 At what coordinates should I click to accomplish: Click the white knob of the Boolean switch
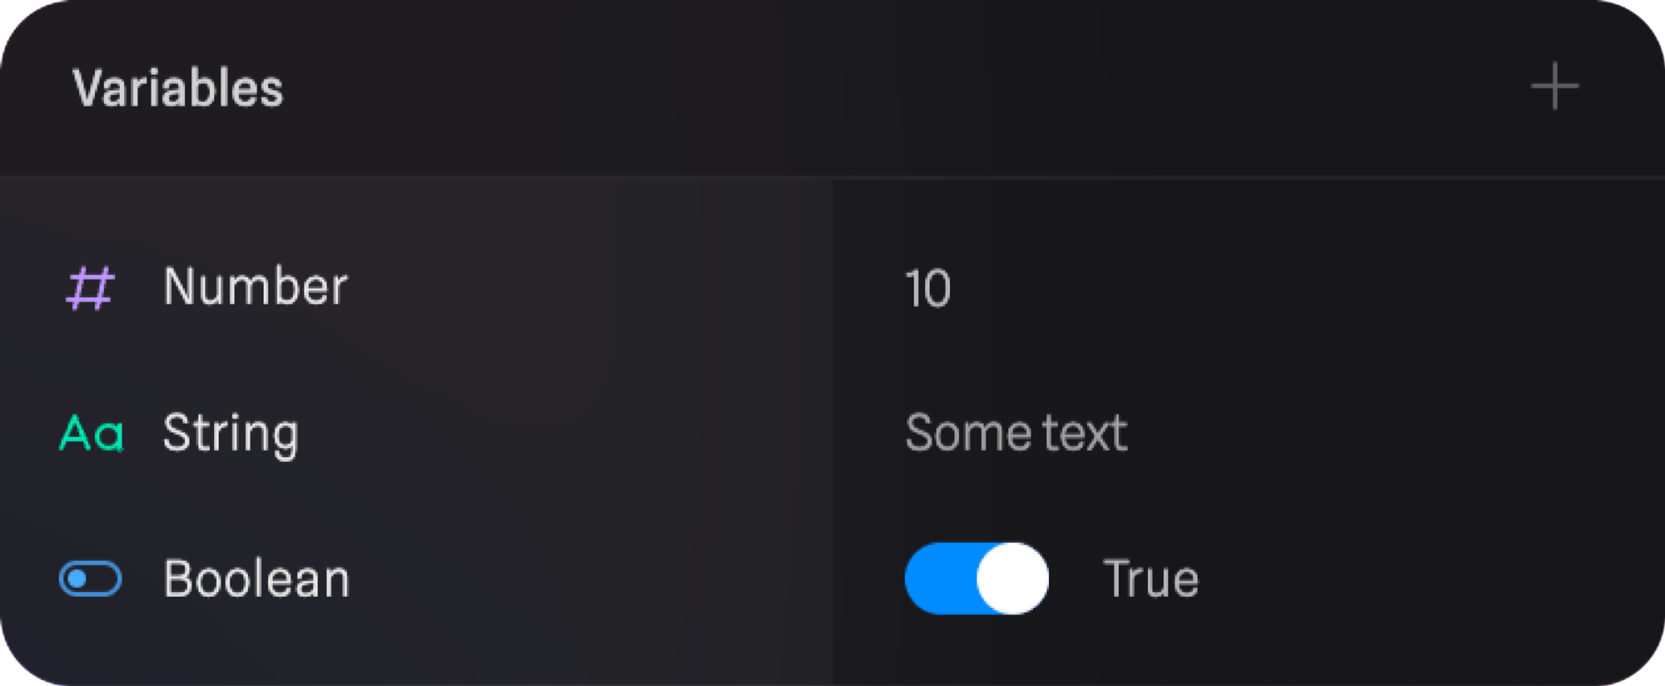tap(1011, 579)
